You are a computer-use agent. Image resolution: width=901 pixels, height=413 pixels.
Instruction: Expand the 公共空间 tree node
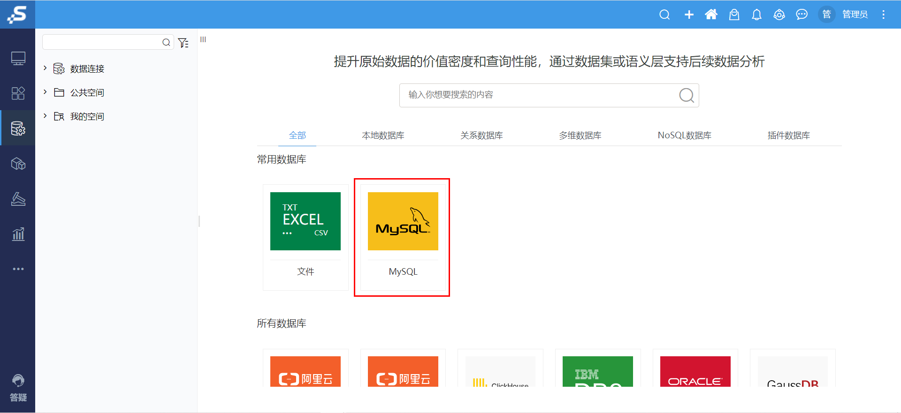(45, 92)
